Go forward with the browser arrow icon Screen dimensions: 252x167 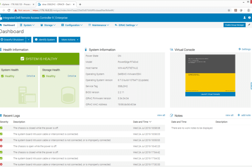[3, 10]
